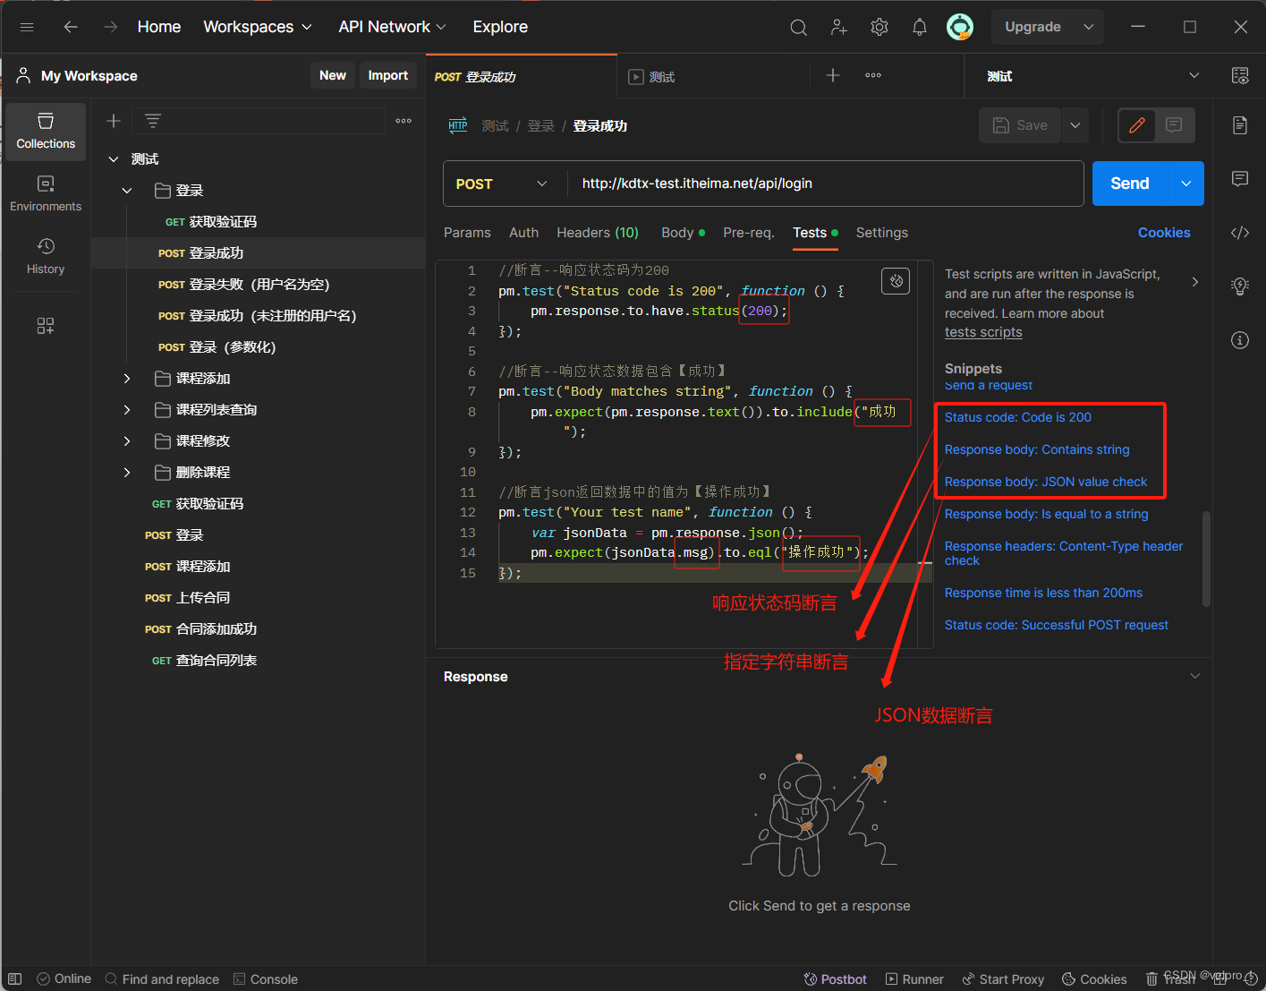Collapse the snippets panel arrow
Viewport: 1266px width, 991px height.
[1195, 282]
